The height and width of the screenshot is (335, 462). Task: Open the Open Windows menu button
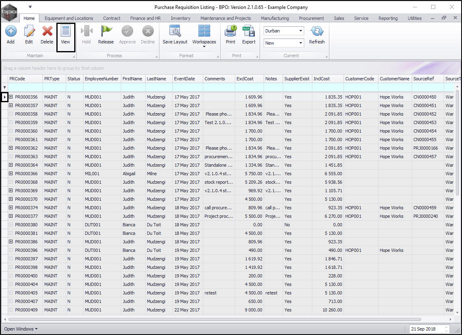pyautogui.click(x=21, y=329)
